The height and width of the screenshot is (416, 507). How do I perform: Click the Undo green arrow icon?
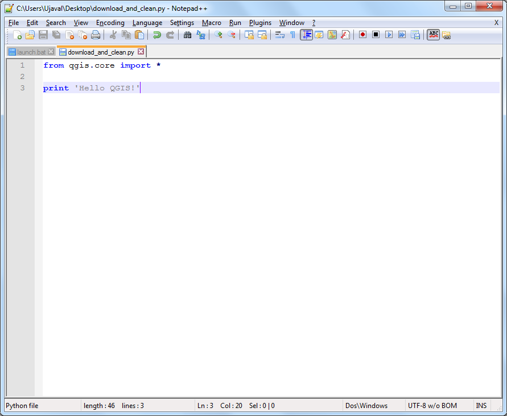point(157,35)
